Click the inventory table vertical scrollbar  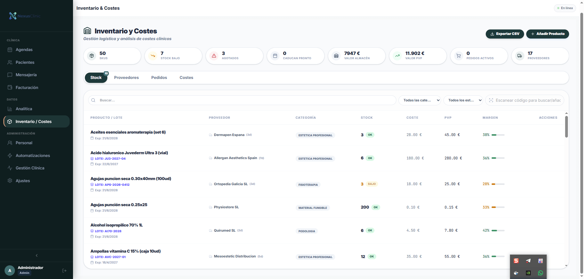click(x=566, y=127)
